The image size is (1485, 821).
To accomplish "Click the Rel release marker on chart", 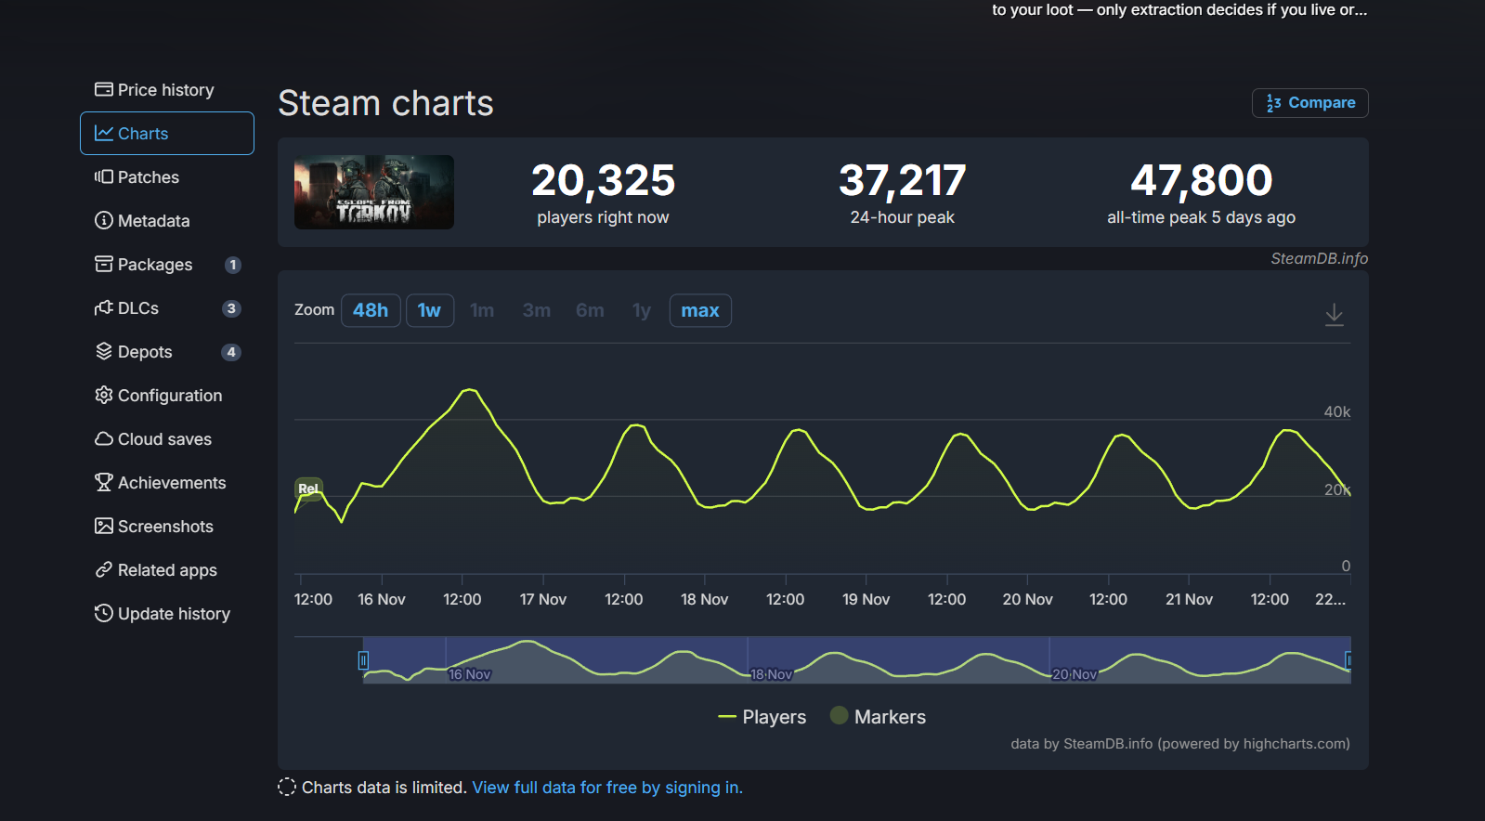I will (x=308, y=489).
